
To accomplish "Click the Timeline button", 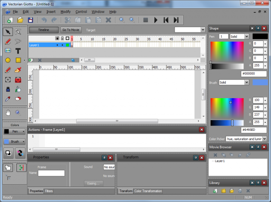I will click(x=43, y=30).
